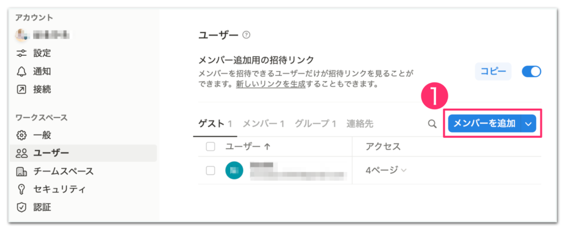The image size is (565, 234).
Task: Click the 通知 bell icon
Action: pos(22,71)
